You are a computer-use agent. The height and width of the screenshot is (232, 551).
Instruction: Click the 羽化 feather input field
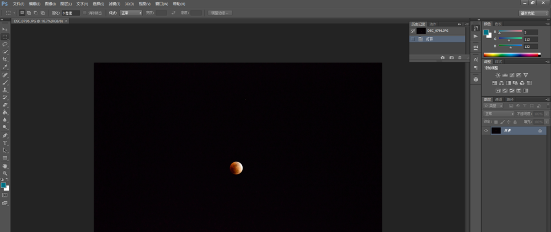(70, 13)
